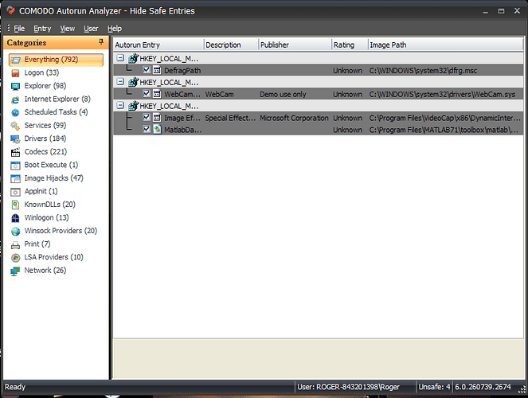Click the Boot Execute icon
The height and width of the screenshot is (398, 528).
point(15,166)
